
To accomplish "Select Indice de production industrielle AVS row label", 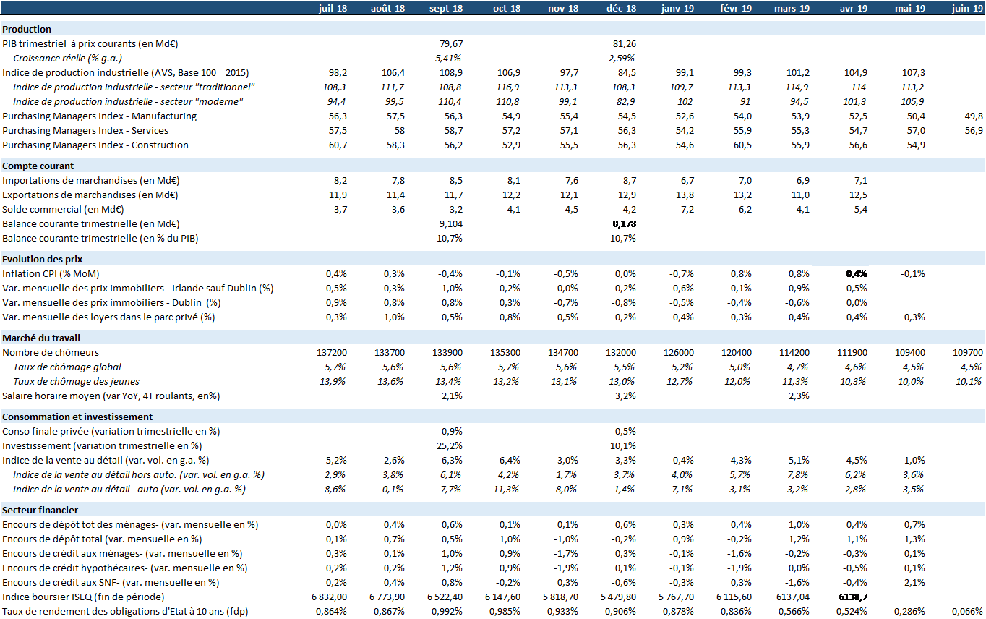I will [x=127, y=73].
